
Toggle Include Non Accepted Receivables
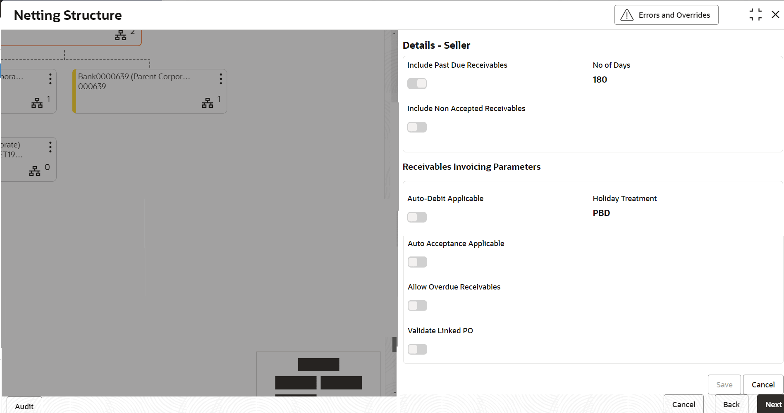[x=417, y=127]
